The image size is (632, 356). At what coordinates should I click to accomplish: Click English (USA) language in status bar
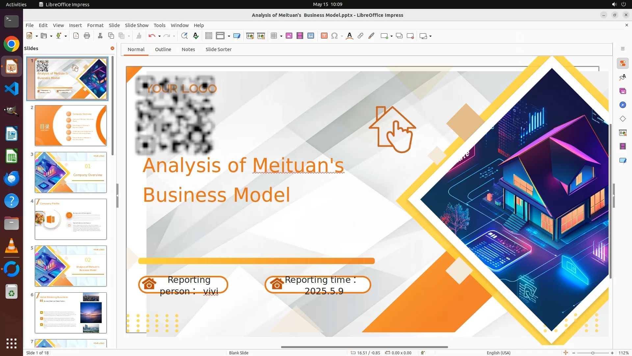click(x=498, y=353)
